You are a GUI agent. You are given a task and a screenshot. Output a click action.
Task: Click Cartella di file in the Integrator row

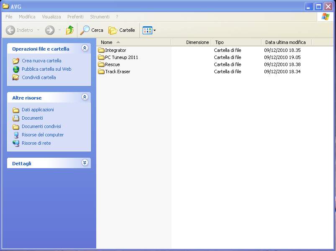[x=228, y=50]
